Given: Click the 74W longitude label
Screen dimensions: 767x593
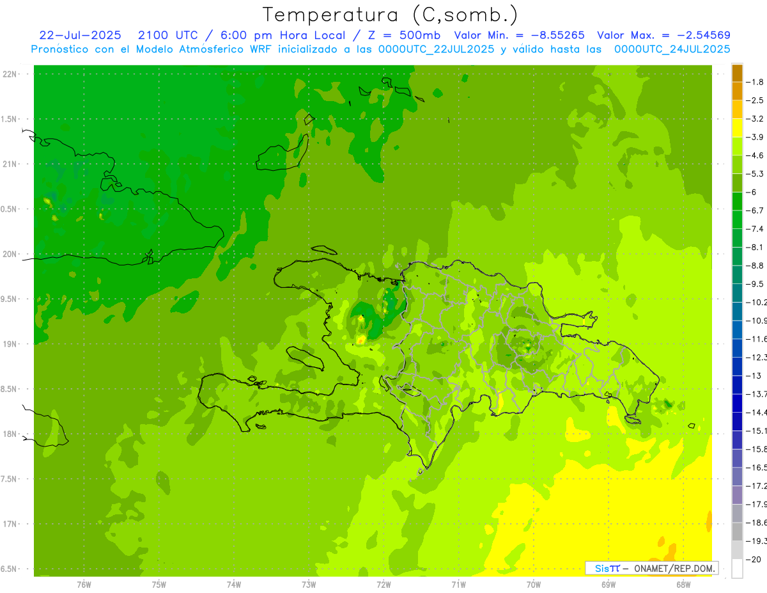Looking at the screenshot, I should (x=234, y=585).
